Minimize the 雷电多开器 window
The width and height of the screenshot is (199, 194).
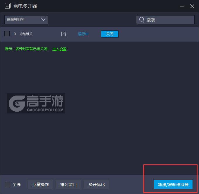tap(182, 6)
